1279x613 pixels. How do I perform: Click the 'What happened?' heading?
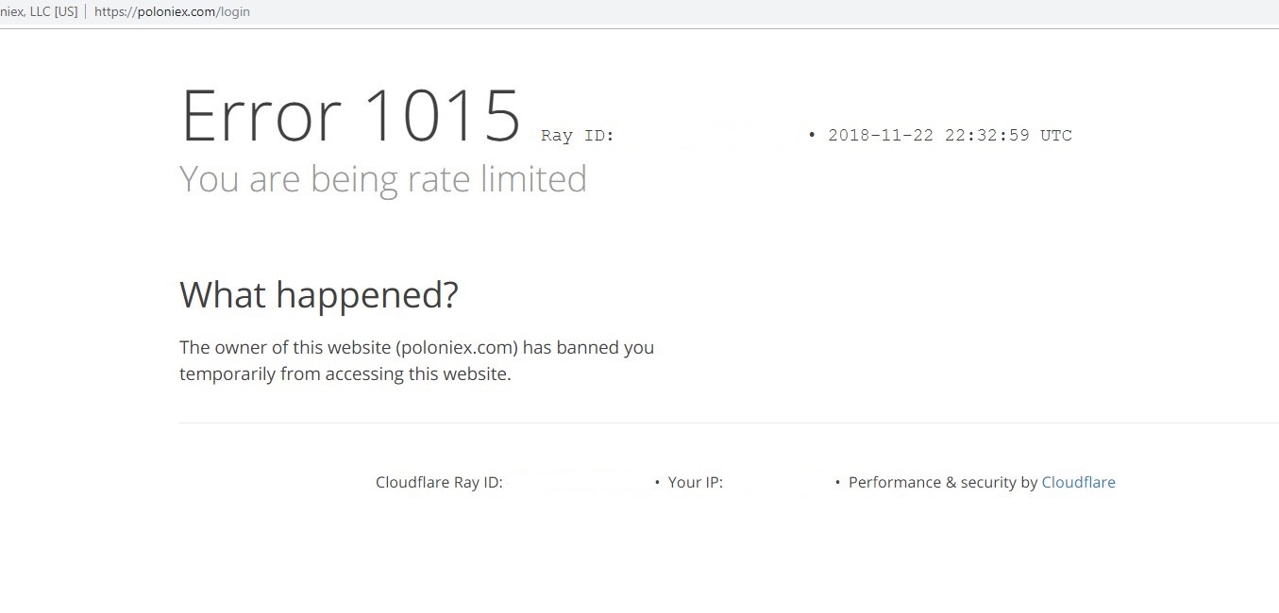[319, 295]
